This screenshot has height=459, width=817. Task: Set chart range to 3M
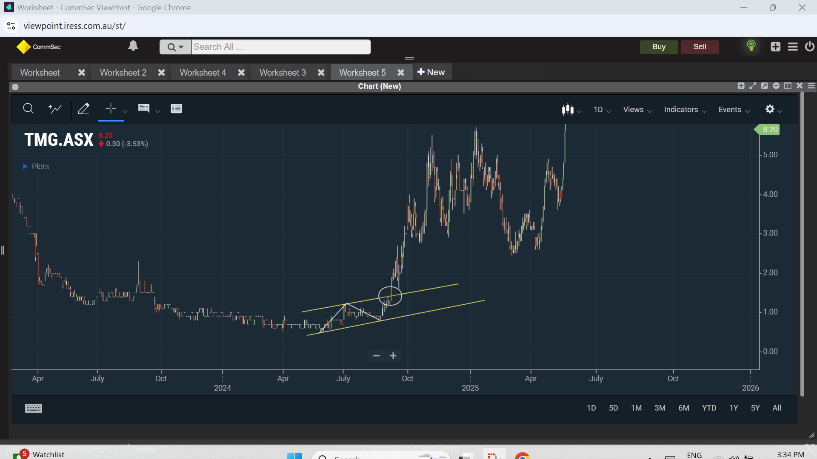coord(660,408)
